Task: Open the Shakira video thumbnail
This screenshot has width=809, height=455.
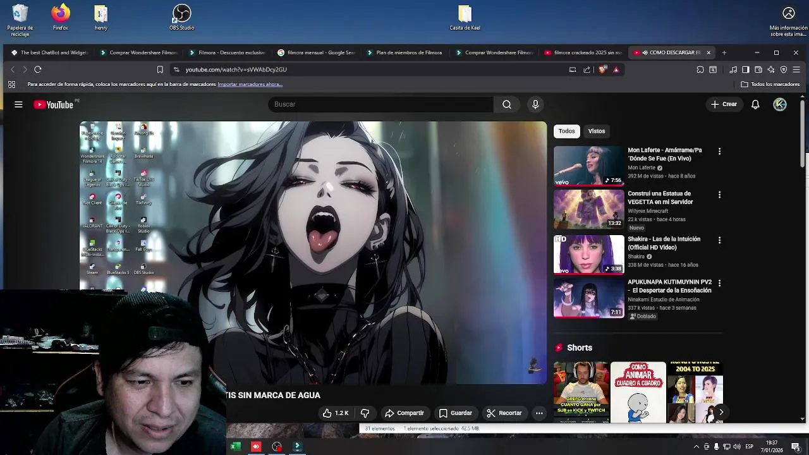Action: coord(589,254)
